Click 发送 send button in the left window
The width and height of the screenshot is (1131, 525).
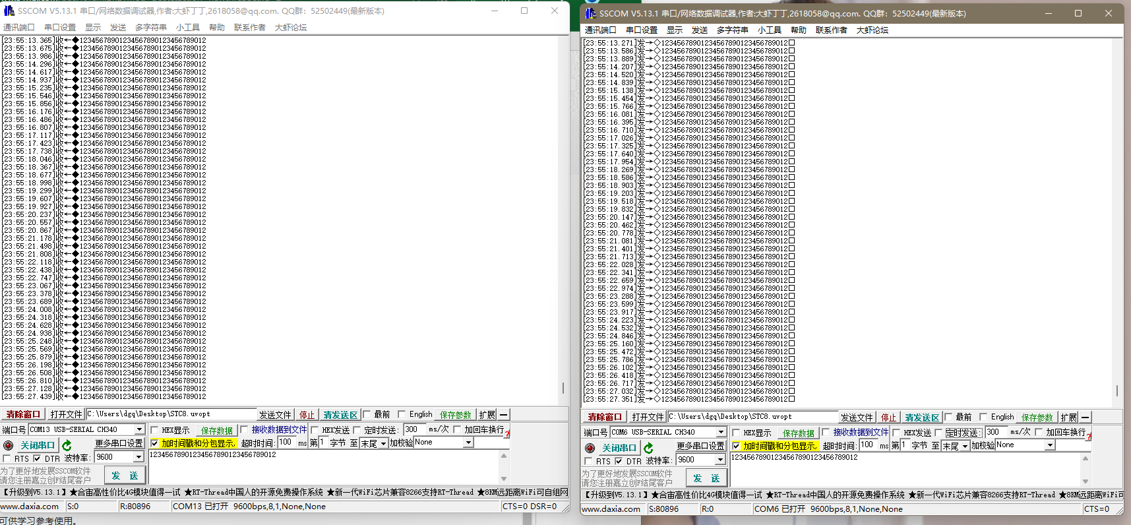(x=125, y=475)
